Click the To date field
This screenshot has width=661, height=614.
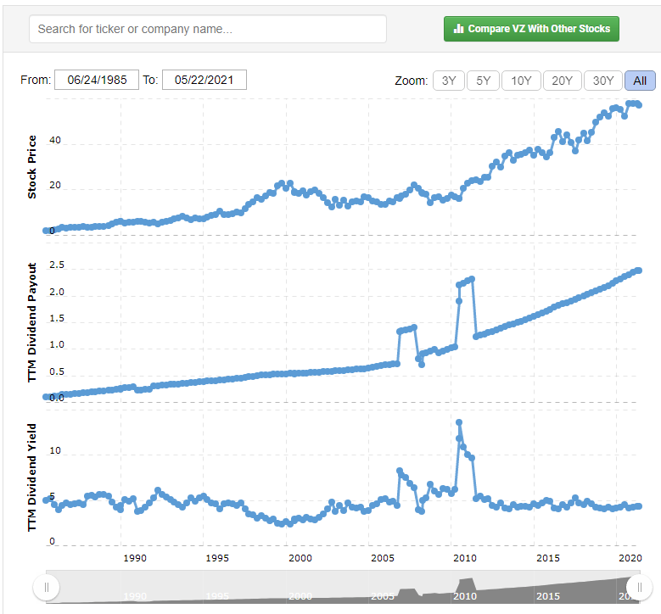204,80
